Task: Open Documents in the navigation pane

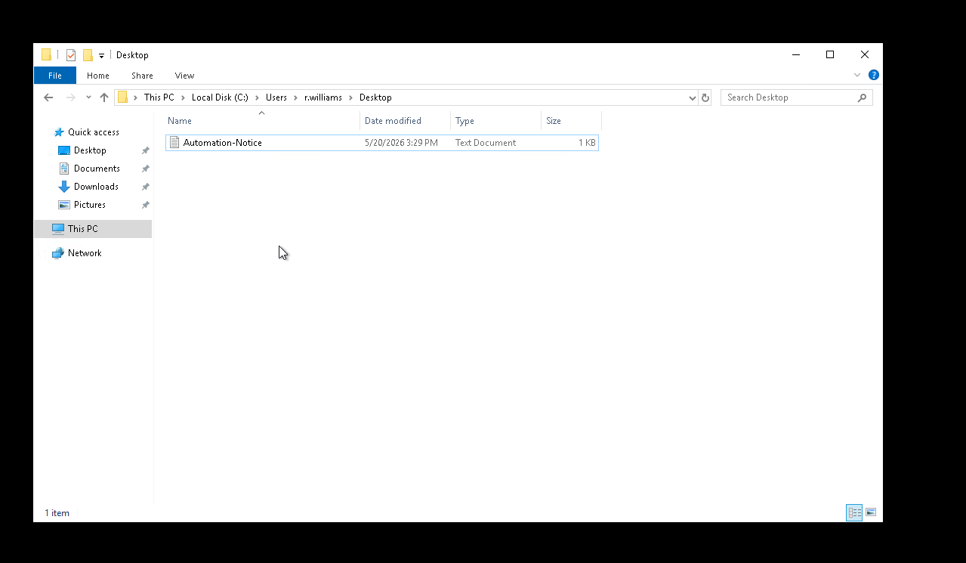Action: tap(97, 169)
